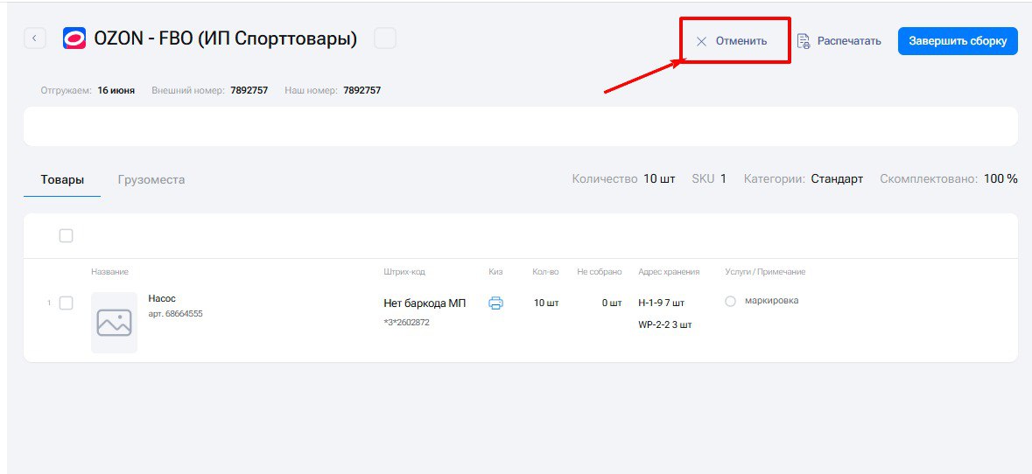Open the Насос product image placeholder
Image resolution: width=1032 pixels, height=474 pixels.
[x=115, y=322]
